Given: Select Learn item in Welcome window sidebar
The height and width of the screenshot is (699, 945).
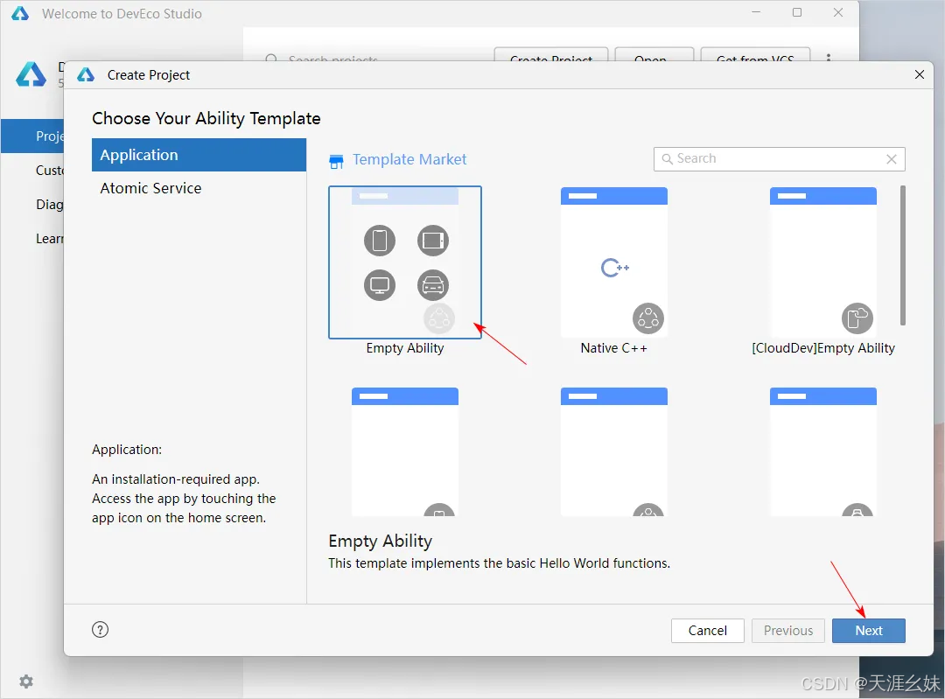Looking at the screenshot, I should [x=32, y=239].
